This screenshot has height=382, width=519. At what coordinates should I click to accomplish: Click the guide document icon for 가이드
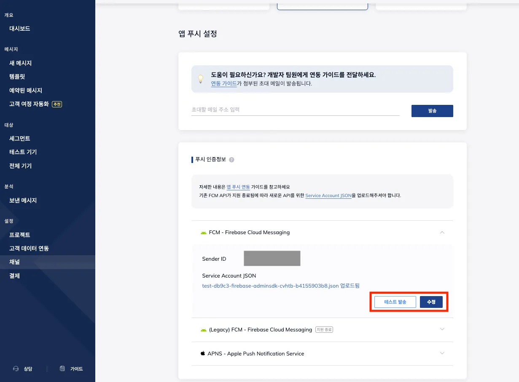point(62,369)
